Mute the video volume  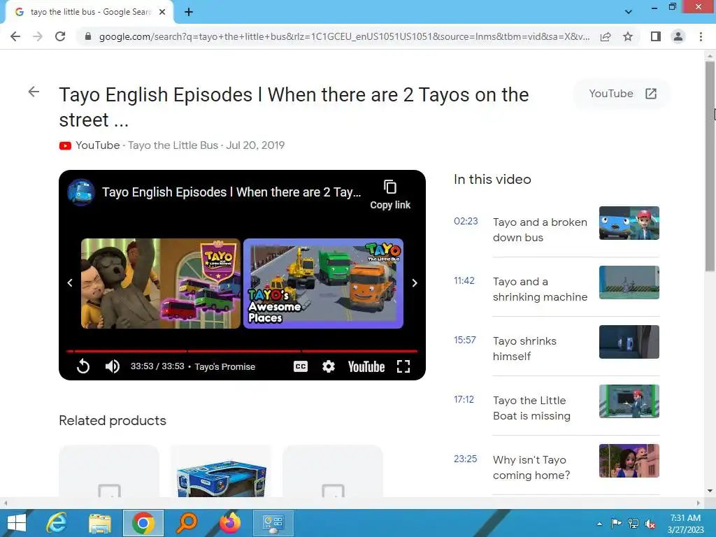tap(113, 366)
